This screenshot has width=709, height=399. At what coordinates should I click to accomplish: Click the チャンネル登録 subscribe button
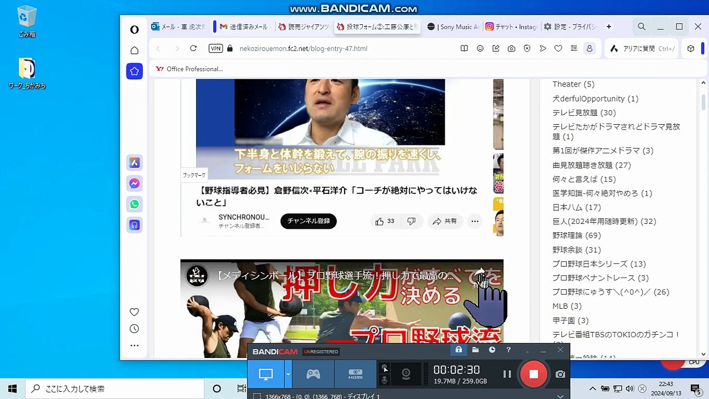point(309,221)
